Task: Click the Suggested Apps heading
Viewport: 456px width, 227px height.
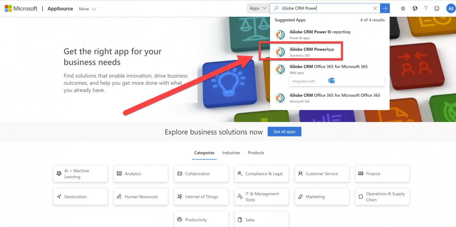Action: coord(290,20)
